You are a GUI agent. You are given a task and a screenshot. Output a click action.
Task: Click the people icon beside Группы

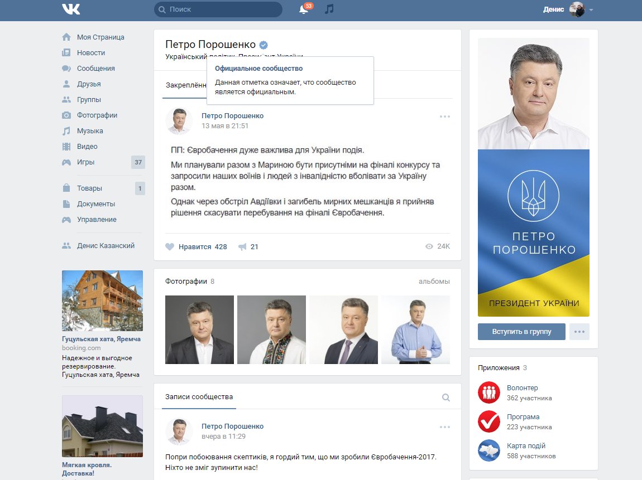[x=66, y=99]
